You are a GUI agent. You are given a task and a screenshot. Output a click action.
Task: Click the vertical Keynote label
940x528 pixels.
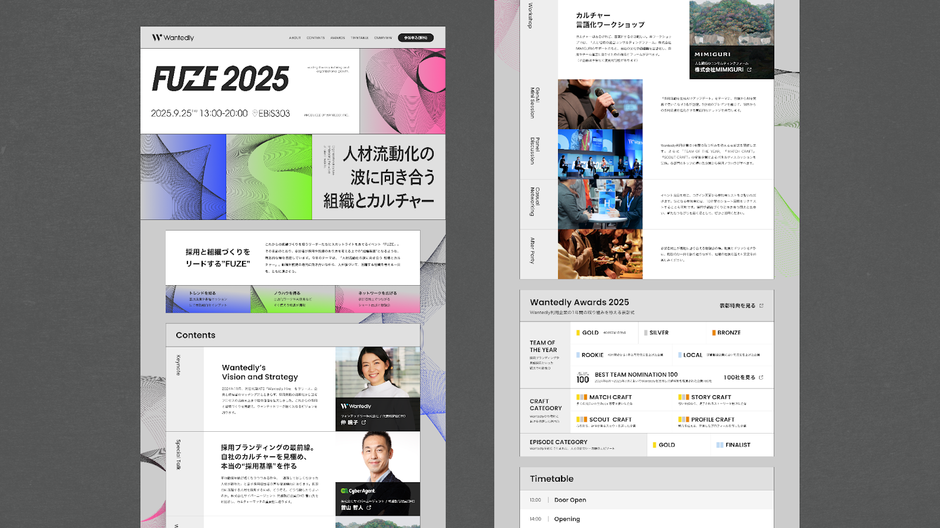point(179,365)
